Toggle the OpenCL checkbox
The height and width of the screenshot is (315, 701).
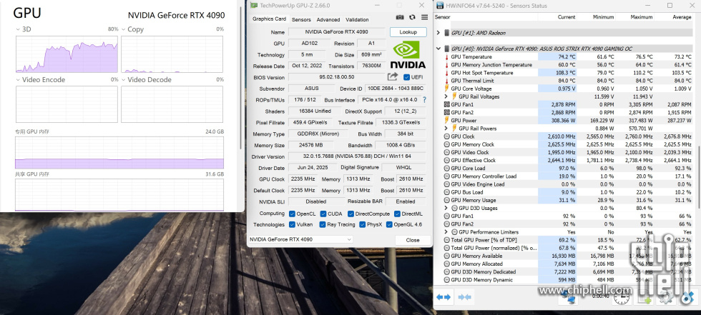click(x=292, y=214)
